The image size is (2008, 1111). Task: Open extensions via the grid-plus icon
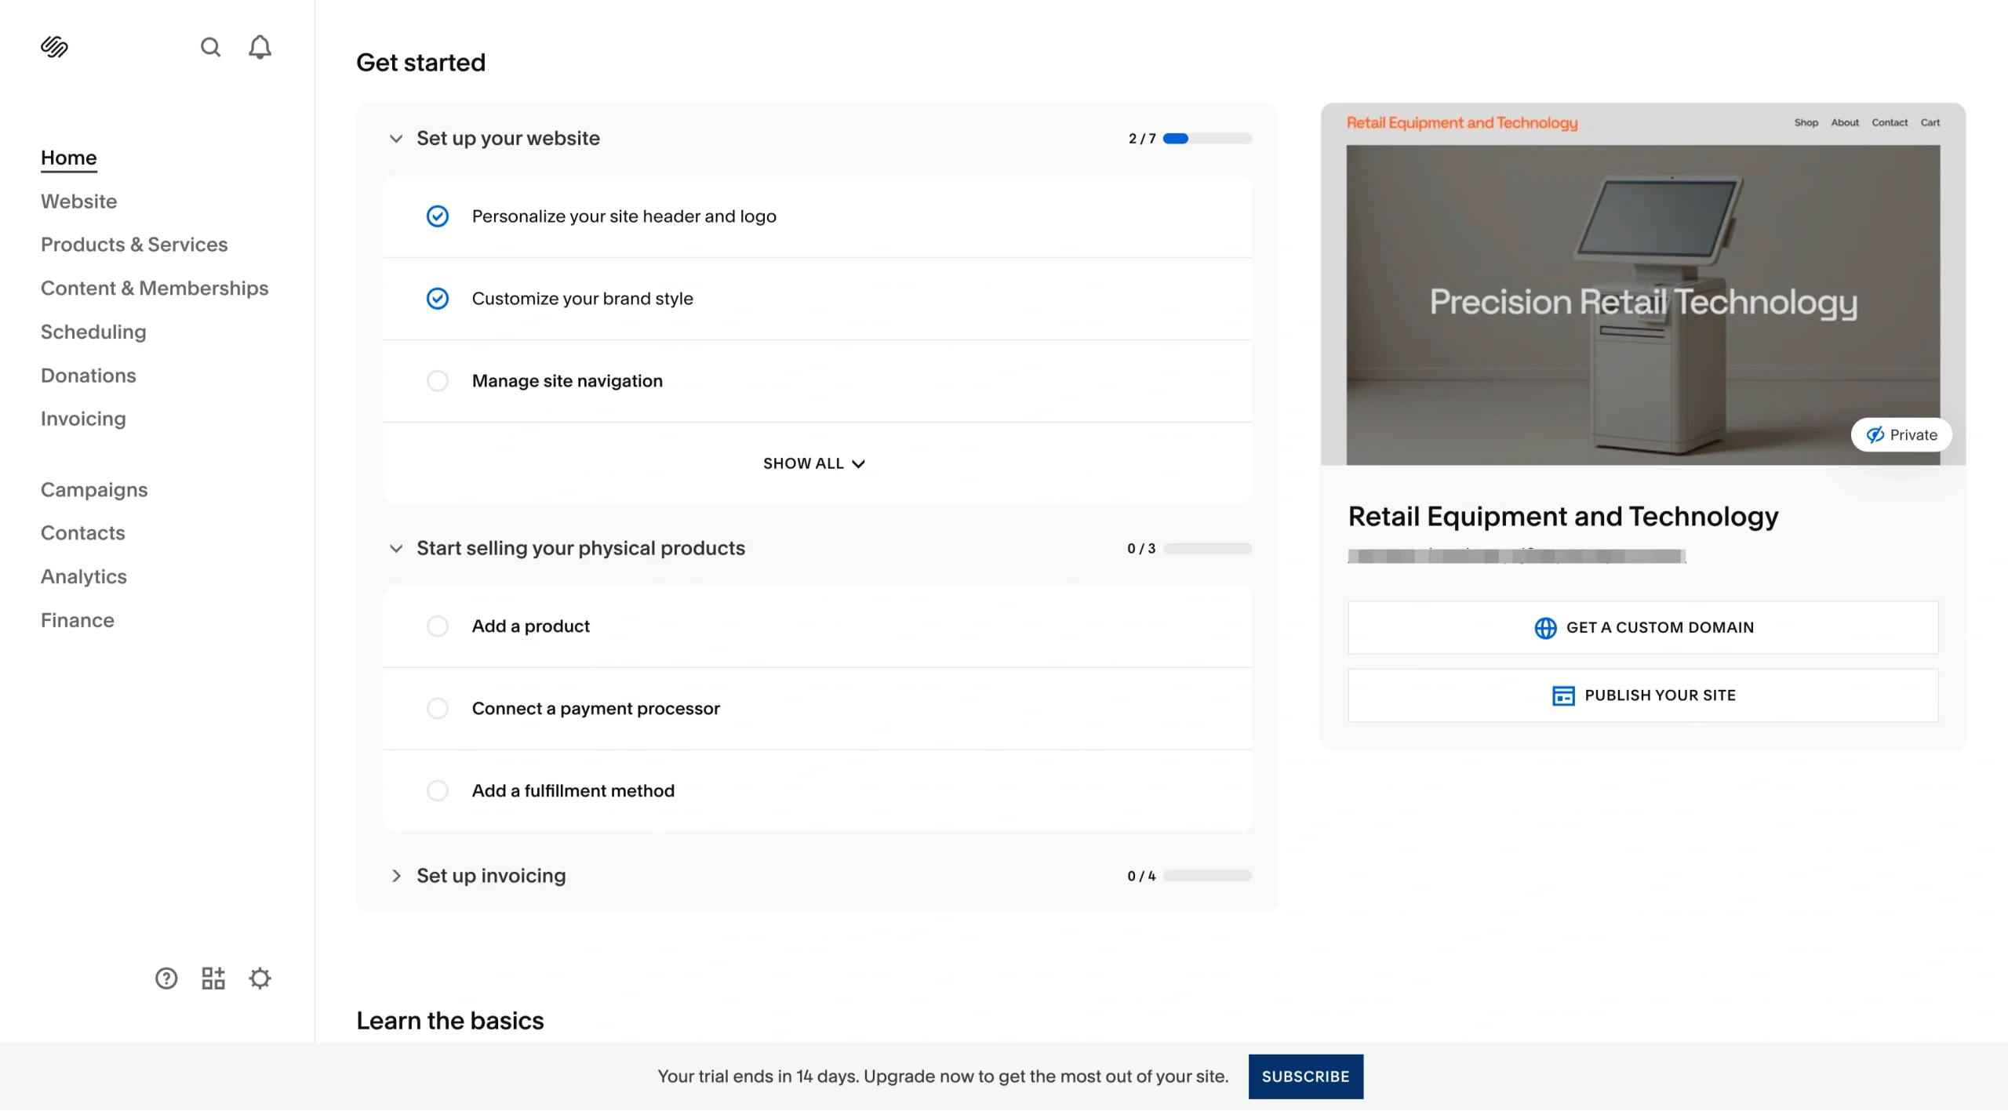pos(212,978)
